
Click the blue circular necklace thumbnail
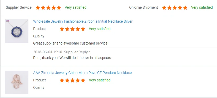tap(17, 31)
